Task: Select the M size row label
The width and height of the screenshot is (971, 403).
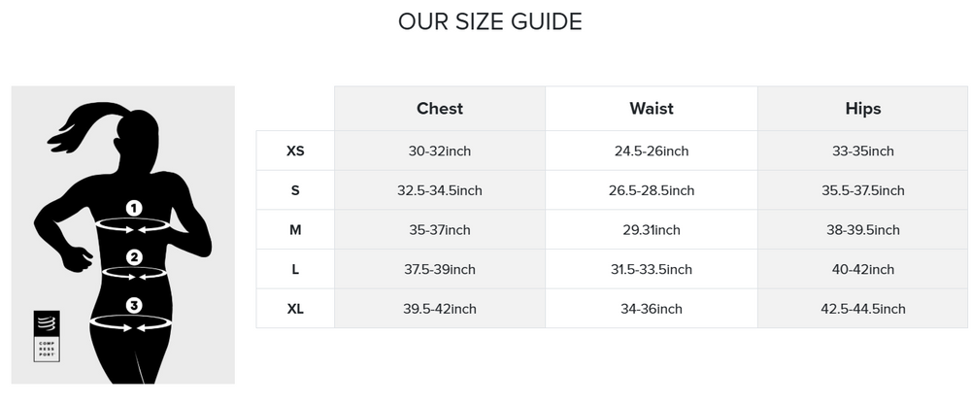Action: click(x=295, y=230)
